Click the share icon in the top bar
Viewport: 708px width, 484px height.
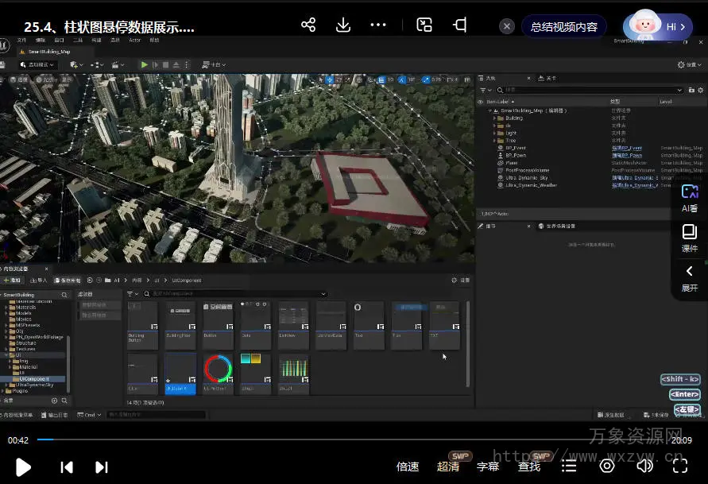[x=308, y=25]
